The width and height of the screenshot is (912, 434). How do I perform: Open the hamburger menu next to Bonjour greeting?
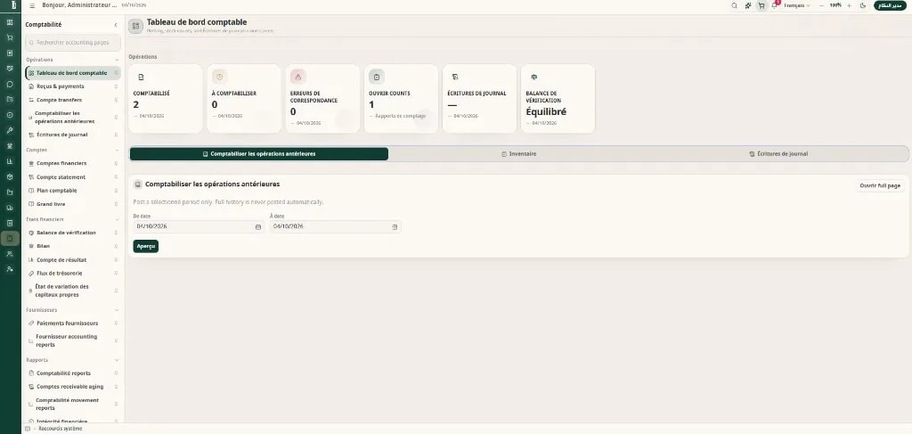click(32, 5)
